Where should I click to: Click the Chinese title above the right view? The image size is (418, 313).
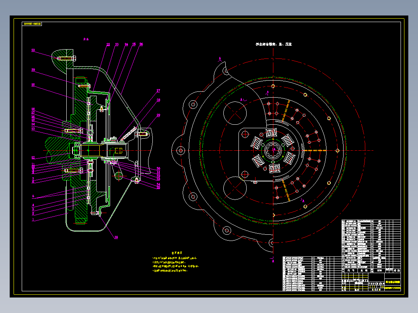click(x=274, y=44)
